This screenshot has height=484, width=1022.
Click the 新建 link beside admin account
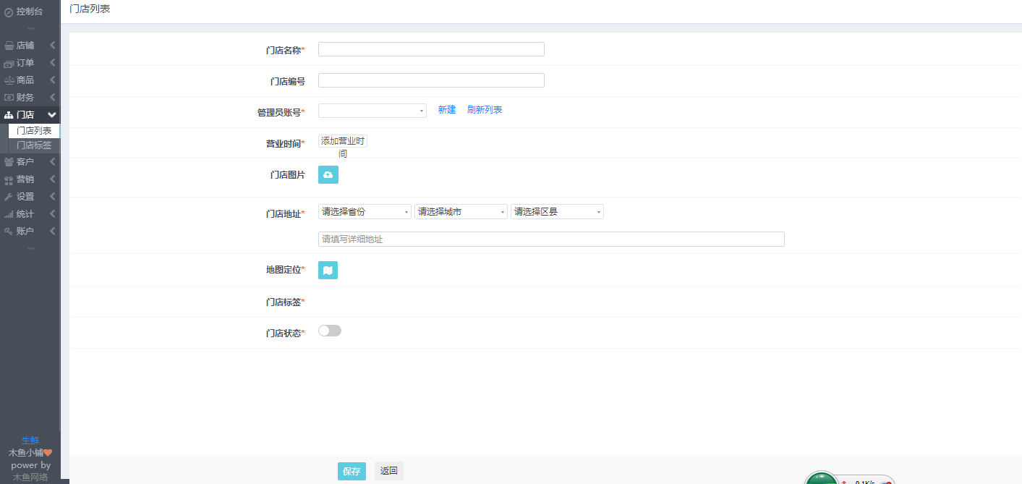click(x=447, y=110)
